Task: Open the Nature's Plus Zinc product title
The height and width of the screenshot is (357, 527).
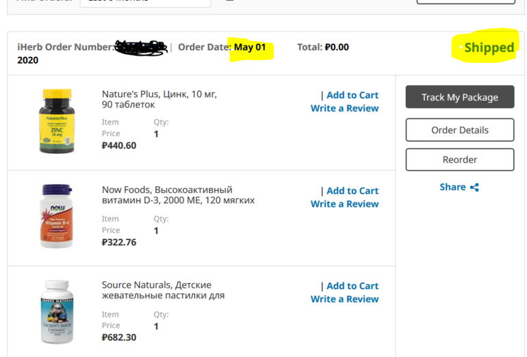Action: tap(159, 99)
